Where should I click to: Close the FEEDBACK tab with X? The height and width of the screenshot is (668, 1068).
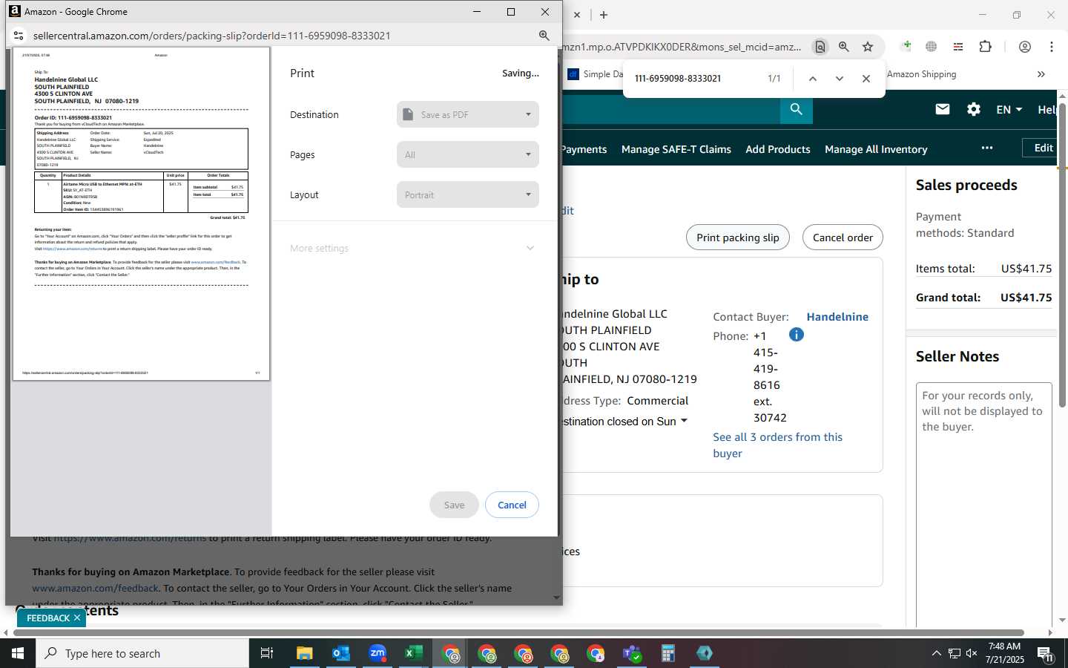[x=77, y=618]
